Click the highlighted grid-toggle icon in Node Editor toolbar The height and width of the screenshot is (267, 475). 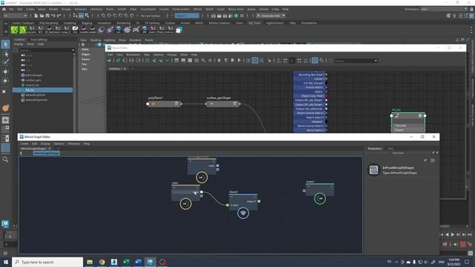coord(255,61)
